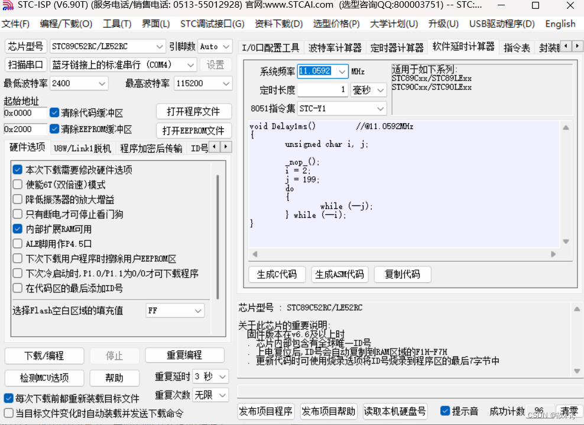Switch to I/O口配置工具 tab
The height and width of the screenshot is (425, 584).
(270, 48)
